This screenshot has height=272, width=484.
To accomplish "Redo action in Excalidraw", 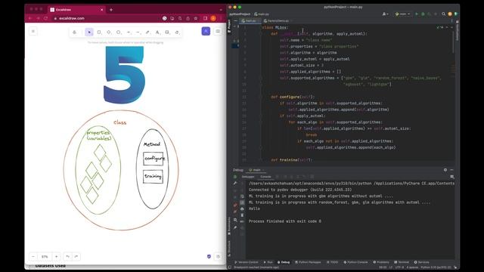I will 76,256.
